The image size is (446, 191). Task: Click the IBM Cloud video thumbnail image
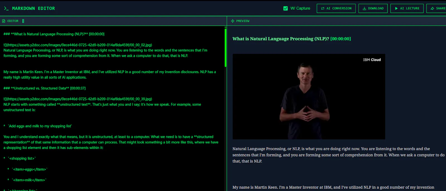coord(309,96)
